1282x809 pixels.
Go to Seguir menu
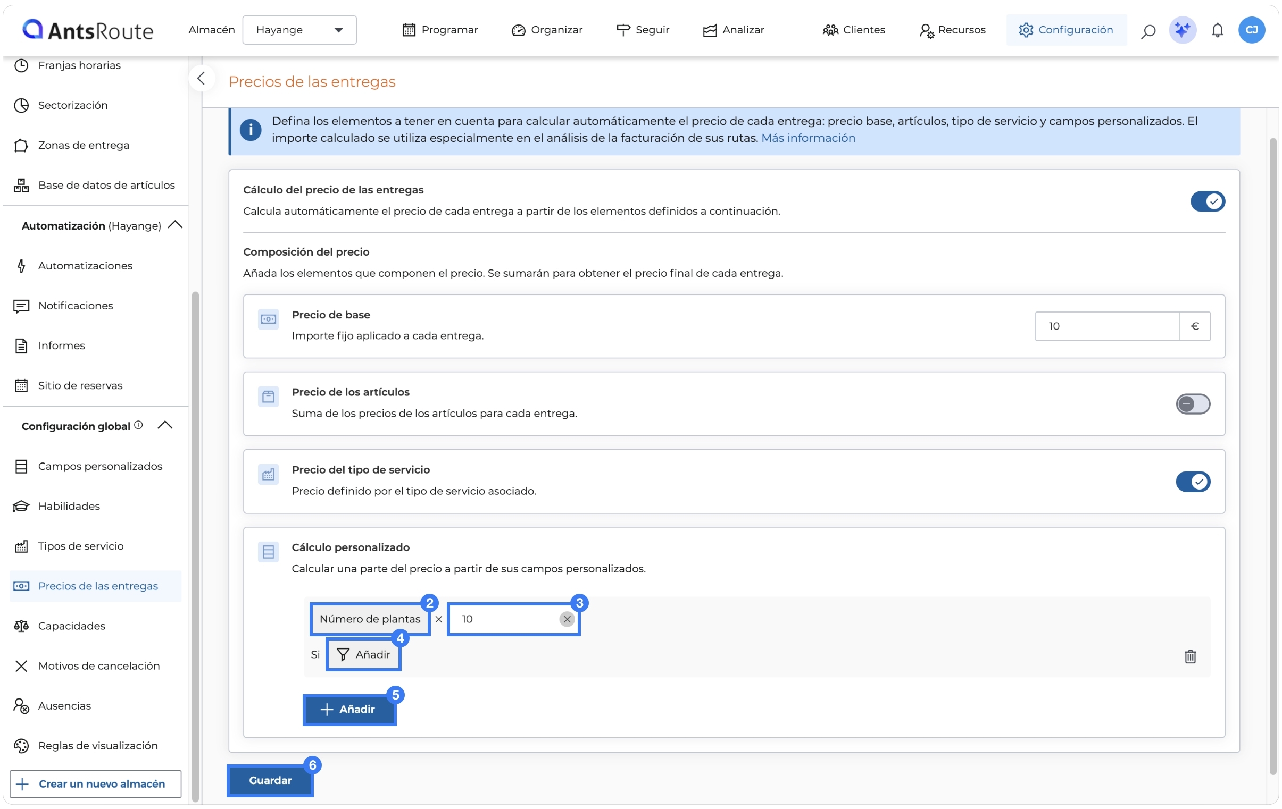pyautogui.click(x=643, y=30)
